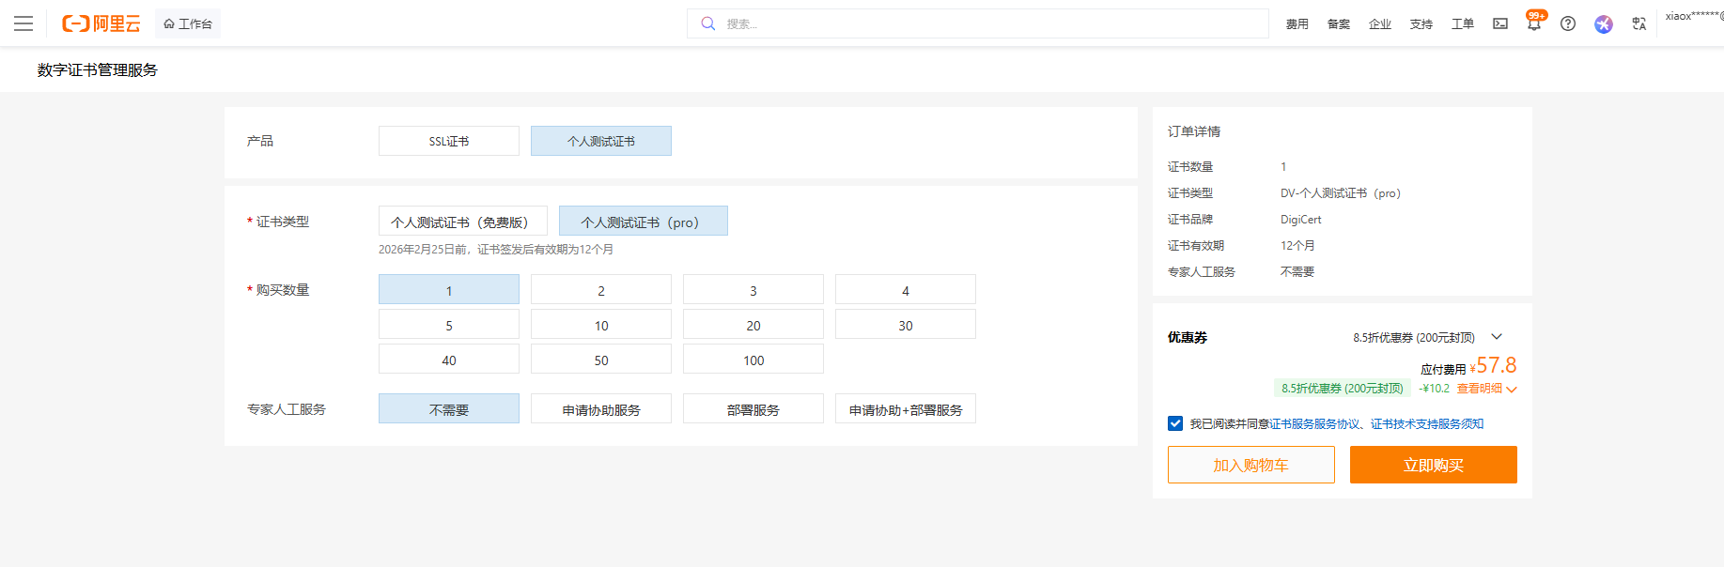Open the 费用 menu in header
1724x567 pixels.
[x=1297, y=23]
